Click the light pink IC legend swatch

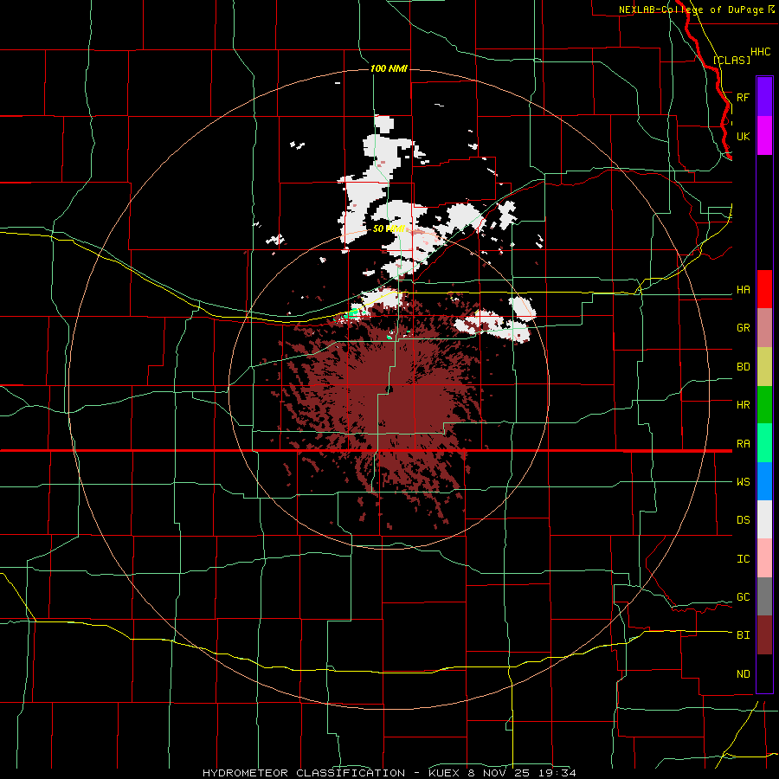coord(764,558)
